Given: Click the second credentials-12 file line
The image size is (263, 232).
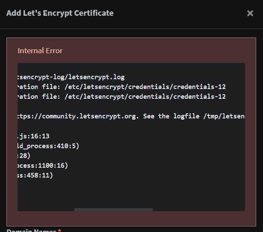Looking at the screenshot, I should [122, 97].
